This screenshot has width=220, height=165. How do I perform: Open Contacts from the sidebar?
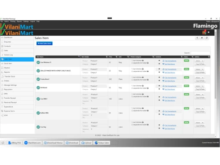pyautogui.click(x=17, y=46)
